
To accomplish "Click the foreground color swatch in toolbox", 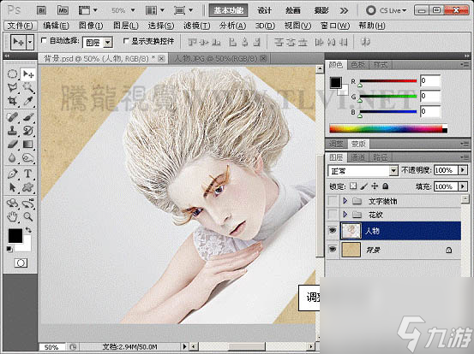I will coord(15,236).
